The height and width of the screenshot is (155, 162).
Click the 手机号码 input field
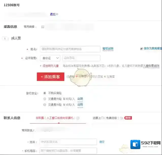(68, 151)
